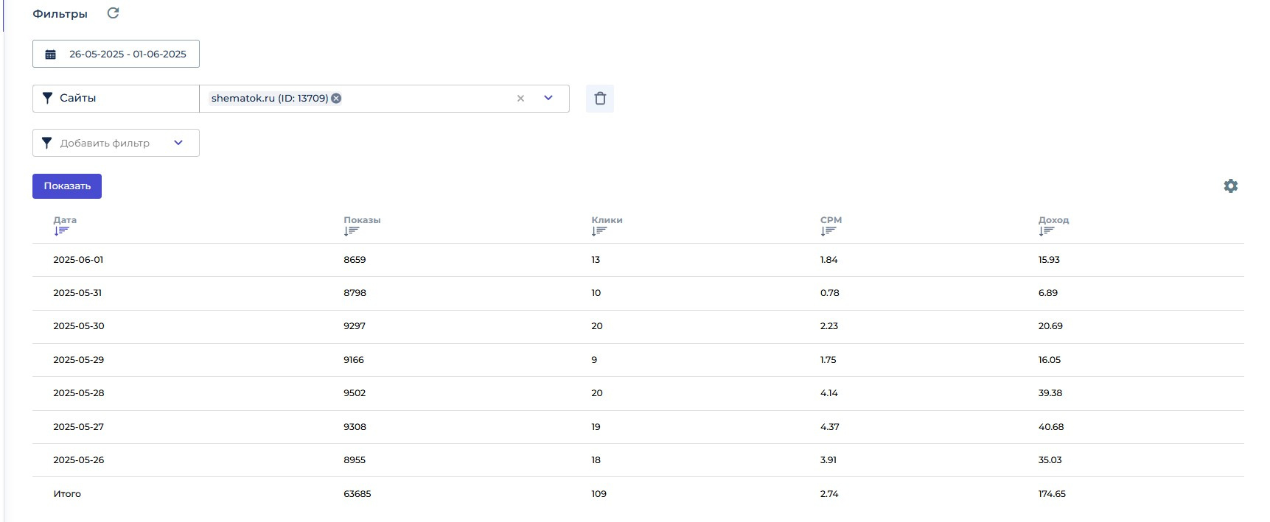Click inside the sites selection input field
This screenshot has width=1270, height=522.
(428, 99)
